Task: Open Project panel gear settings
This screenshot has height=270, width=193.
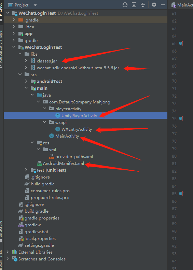Action: coord(154,5)
